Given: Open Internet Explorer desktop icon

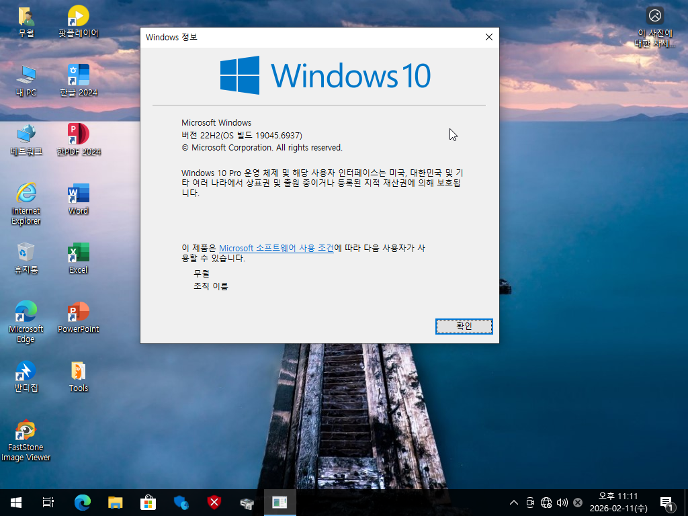Looking at the screenshot, I should tap(26, 204).
